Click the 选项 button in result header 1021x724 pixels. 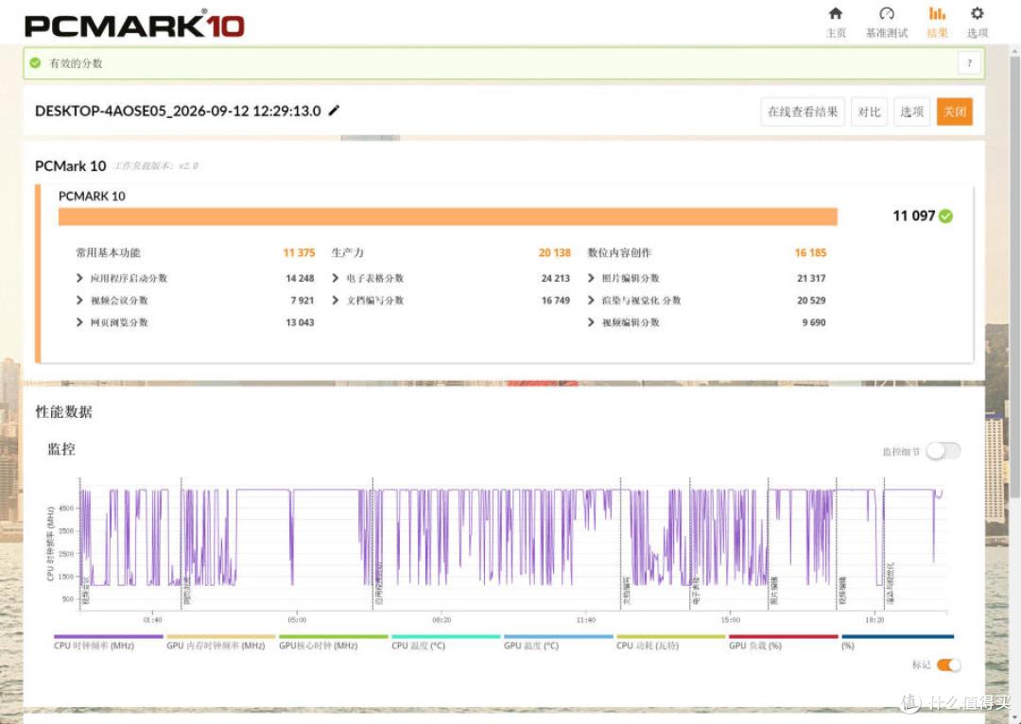pyautogui.click(x=911, y=112)
